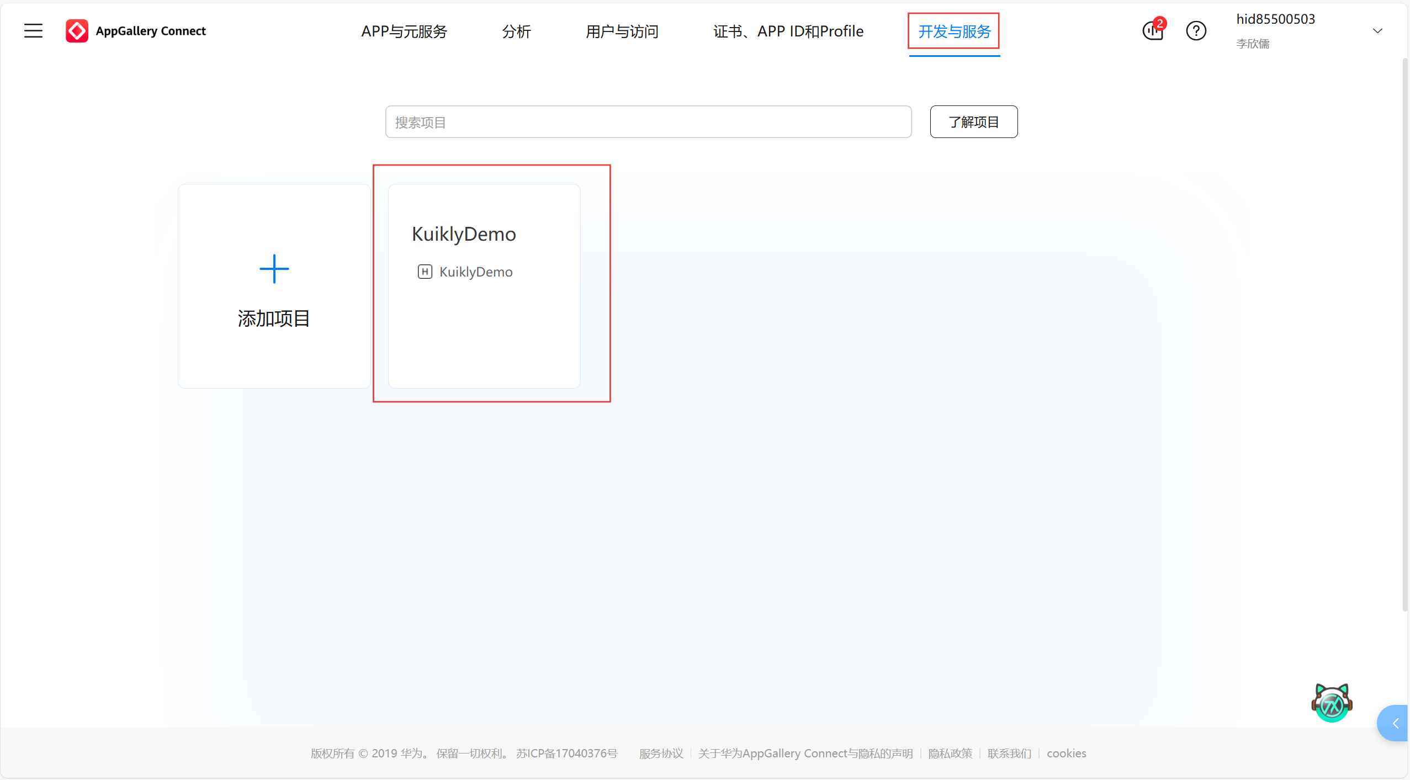1410x780 pixels.
Task: Select the 证书、APP ID和Profile tab
Action: click(788, 31)
